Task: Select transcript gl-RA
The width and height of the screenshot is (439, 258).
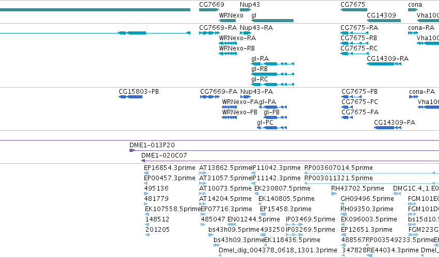Action: (260, 59)
